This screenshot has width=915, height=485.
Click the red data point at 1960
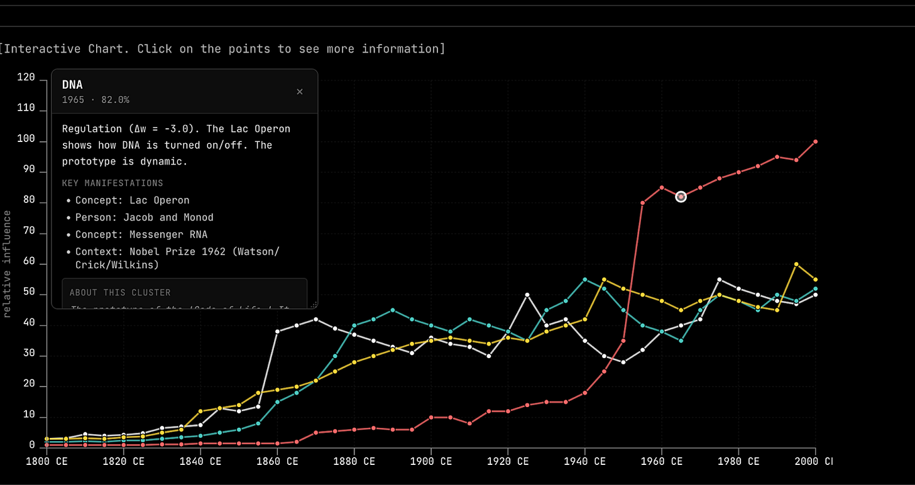tap(662, 187)
